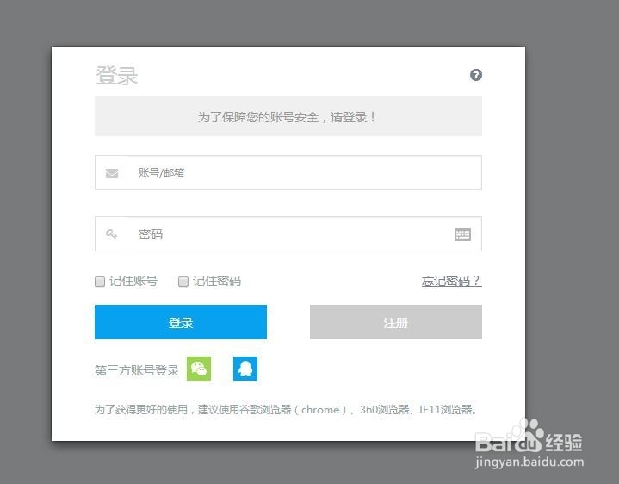Click the browser recommendation text at bottom
The height and width of the screenshot is (484, 619).
click(x=286, y=409)
